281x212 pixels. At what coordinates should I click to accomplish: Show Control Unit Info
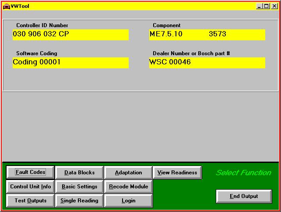(x=31, y=187)
